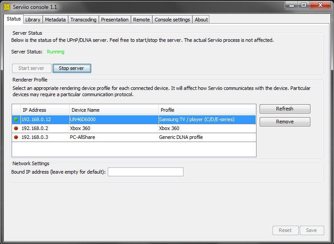Click green status dot for 192.168.0.12

click(x=16, y=119)
